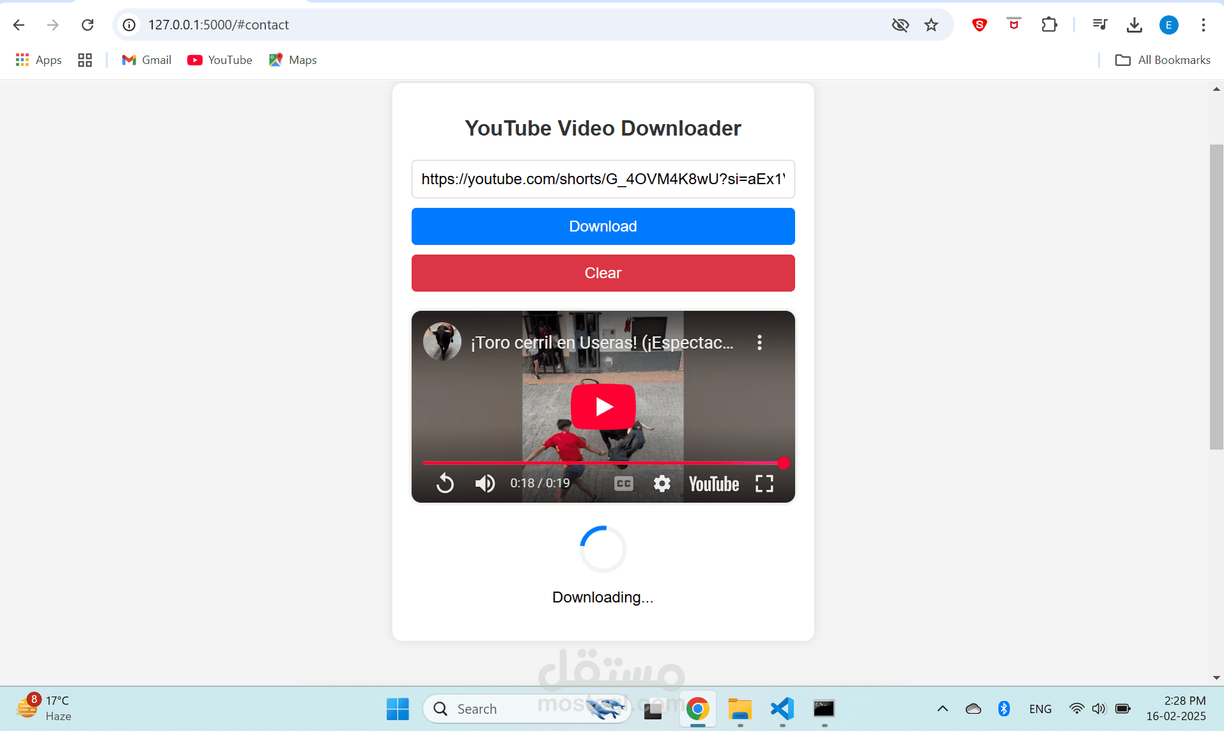
Task: Open the Gmail bookmark
Action: click(146, 60)
